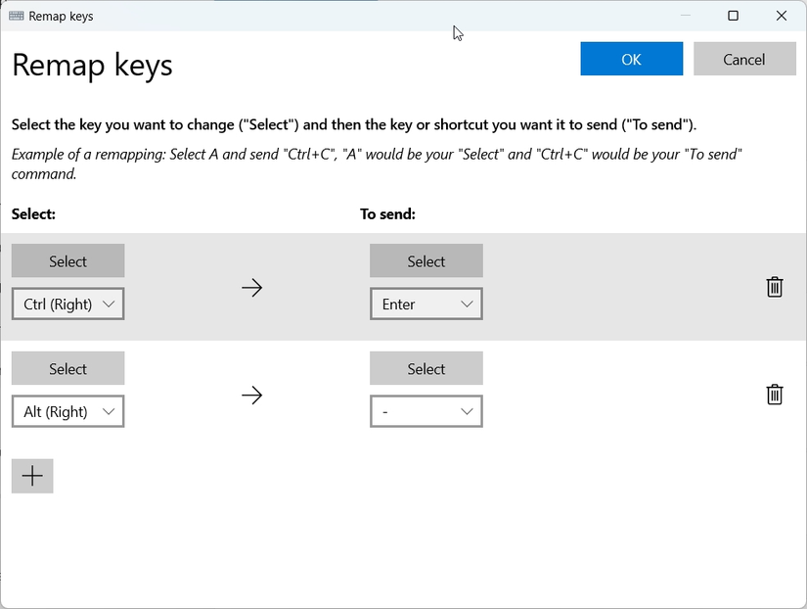Viewport: 807px width, 609px height.
Task: Open the Ctrl (Right) key dropdown
Action: (x=67, y=304)
